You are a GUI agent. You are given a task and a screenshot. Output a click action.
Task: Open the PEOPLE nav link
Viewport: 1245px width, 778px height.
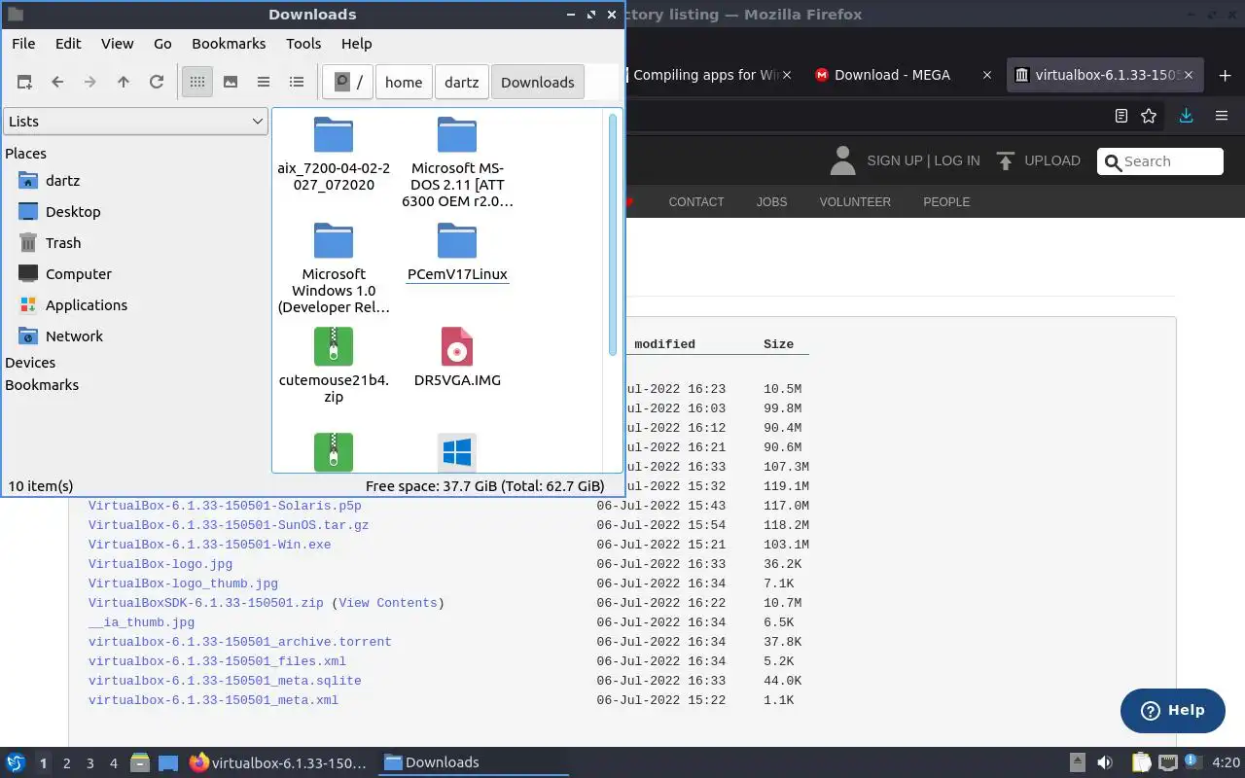[x=946, y=202]
